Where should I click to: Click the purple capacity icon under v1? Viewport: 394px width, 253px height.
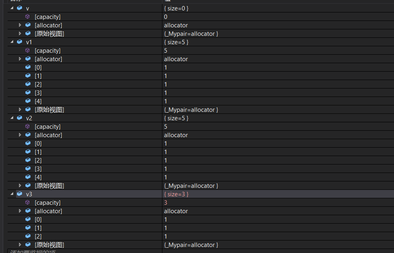[x=28, y=50]
